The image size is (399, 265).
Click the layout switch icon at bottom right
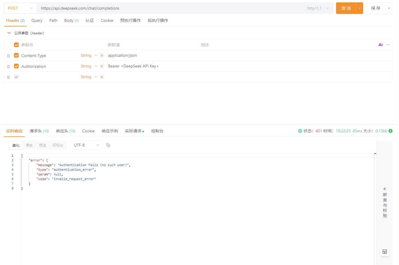[x=384, y=252]
